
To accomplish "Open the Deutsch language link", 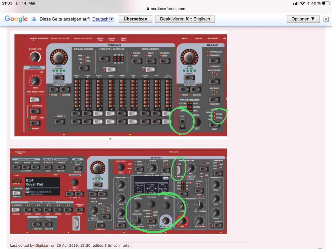I will [100, 19].
